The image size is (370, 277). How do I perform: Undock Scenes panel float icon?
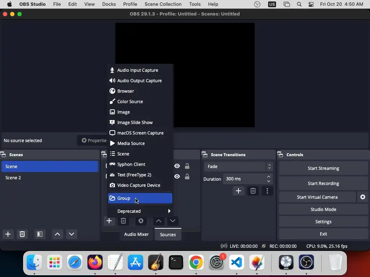[x=3, y=155]
